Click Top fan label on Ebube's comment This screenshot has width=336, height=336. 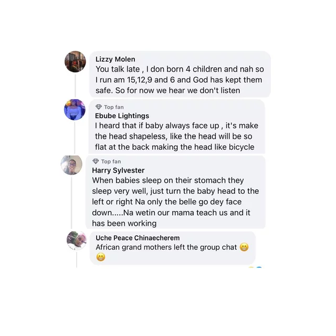click(114, 107)
